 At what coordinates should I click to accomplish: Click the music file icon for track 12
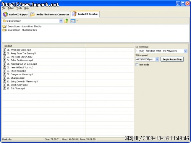click(x=5, y=88)
